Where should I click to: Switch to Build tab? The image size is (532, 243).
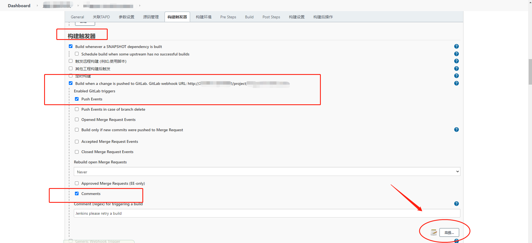[249, 17]
